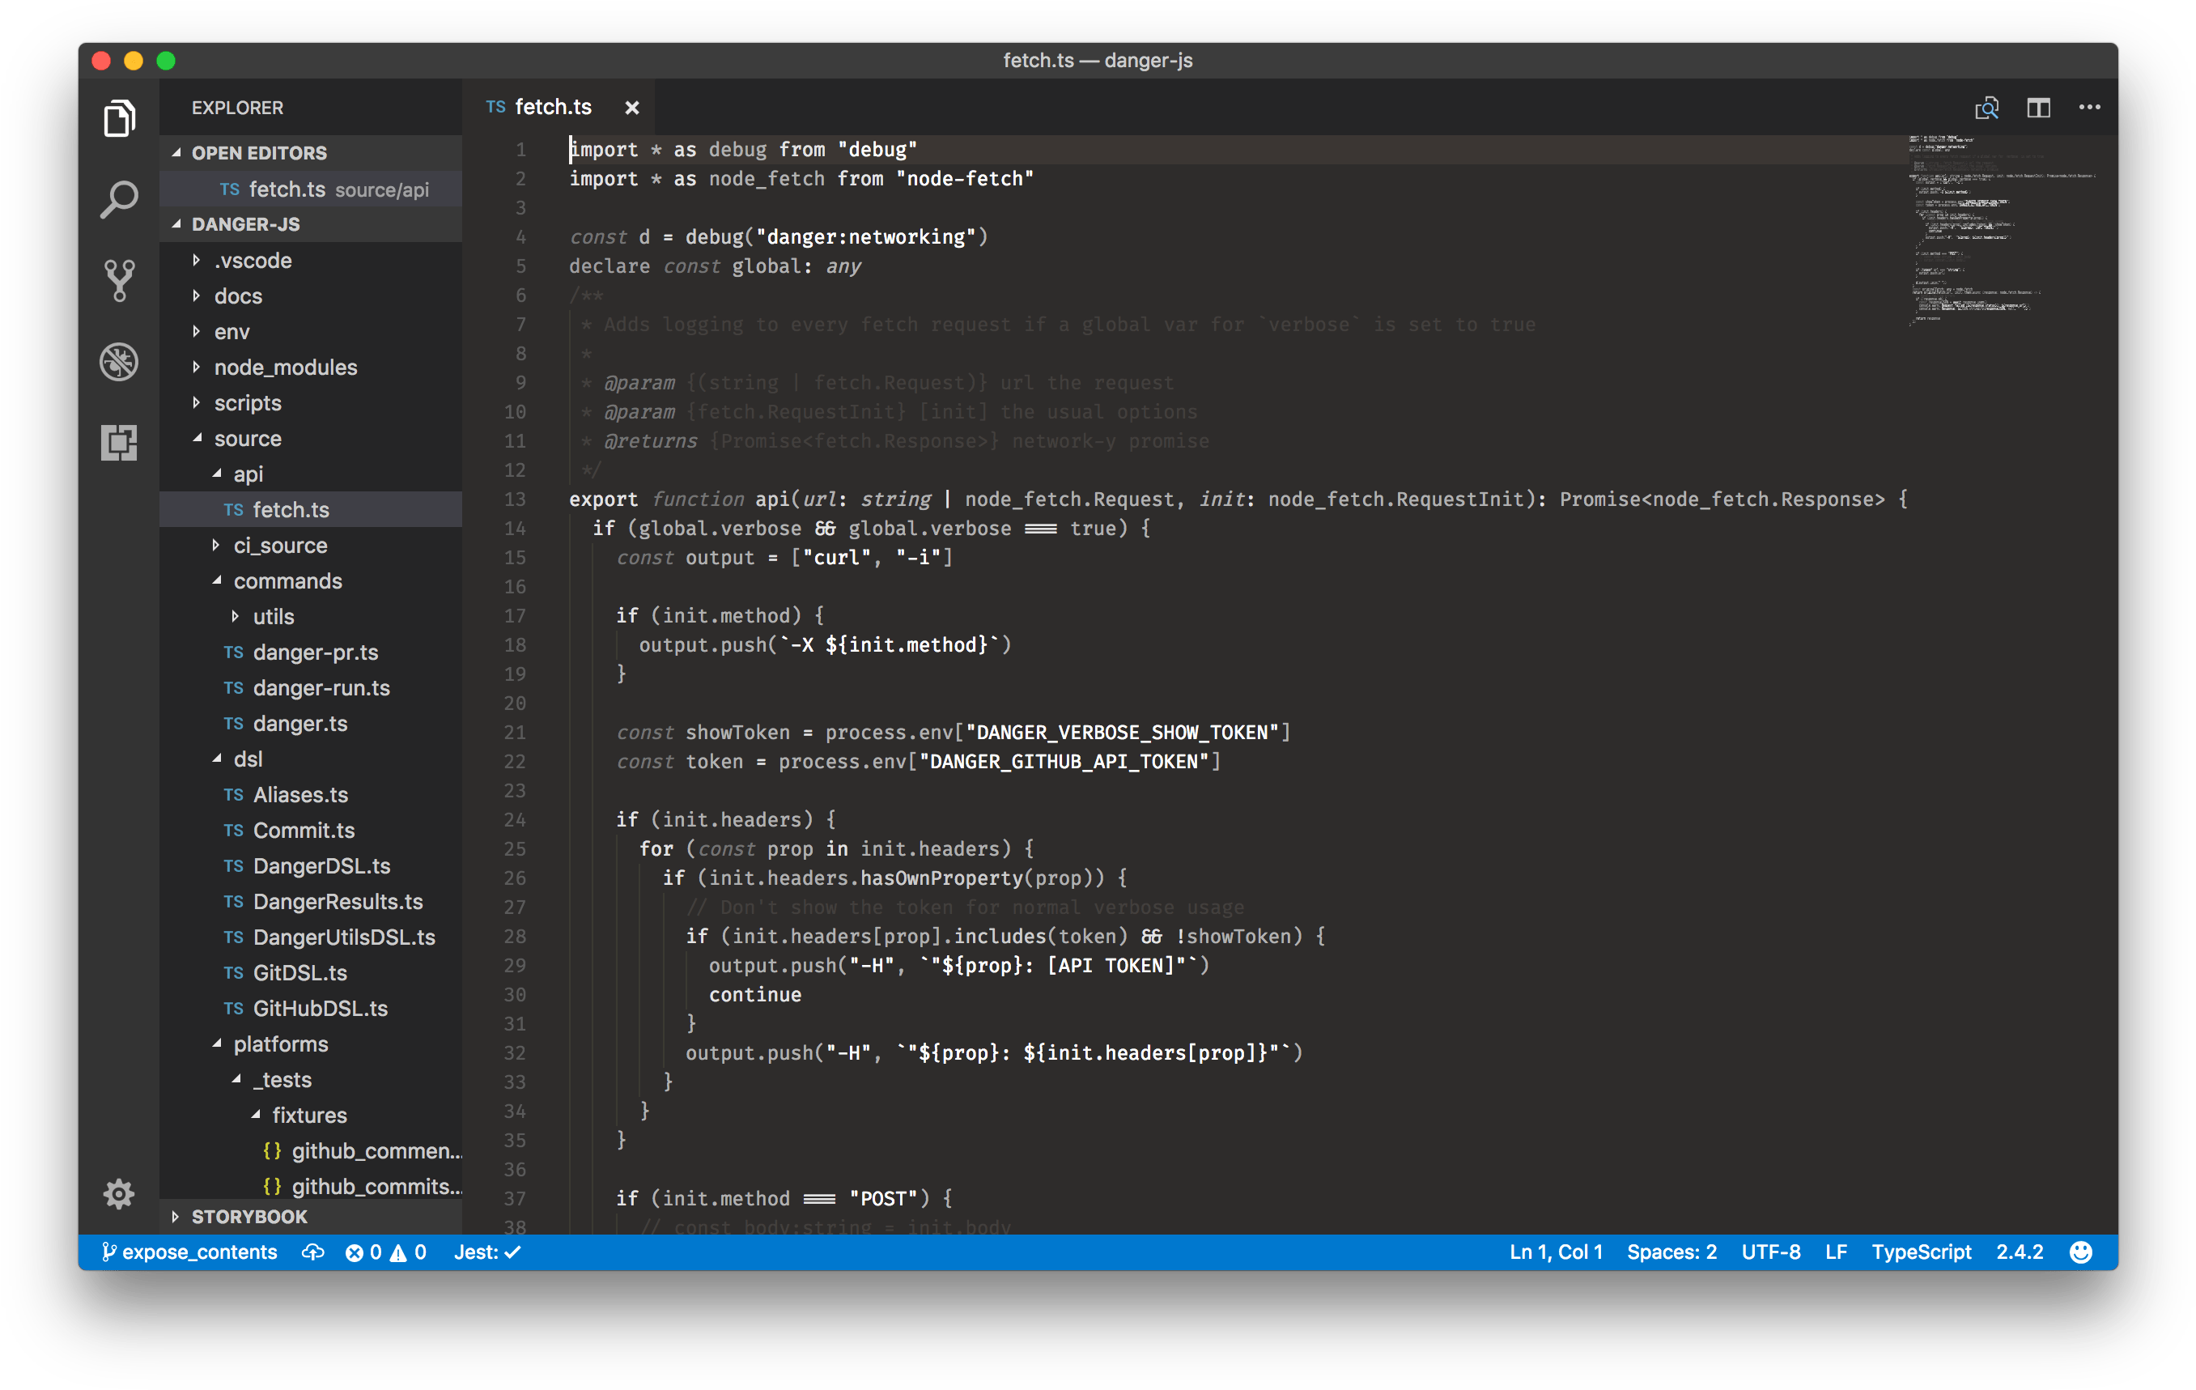Expand the node_modules folder
2196x1390 pixels.
[285, 368]
